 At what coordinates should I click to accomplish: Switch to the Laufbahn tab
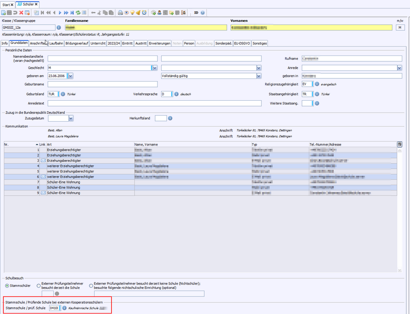[56, 43]
